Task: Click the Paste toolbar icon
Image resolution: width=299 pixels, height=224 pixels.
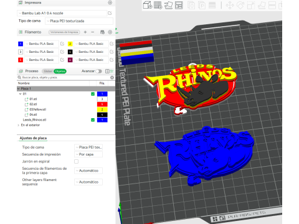Action: point(202,5)
